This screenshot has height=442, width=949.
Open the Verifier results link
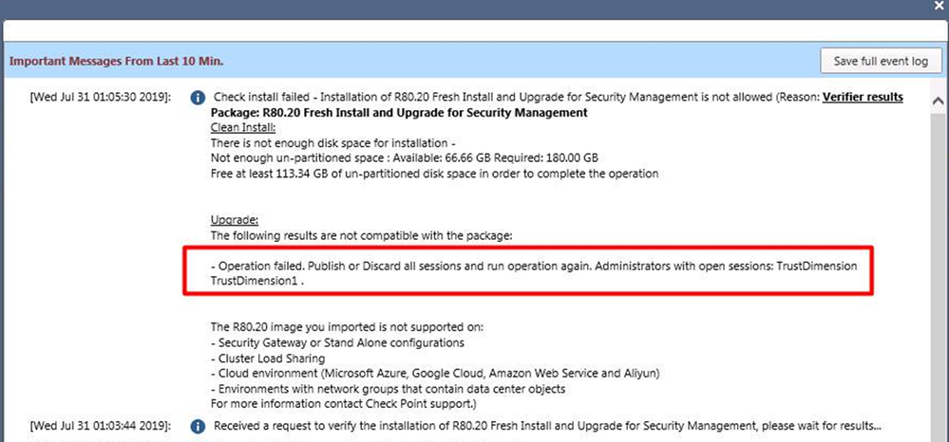[x=863, y=97]
